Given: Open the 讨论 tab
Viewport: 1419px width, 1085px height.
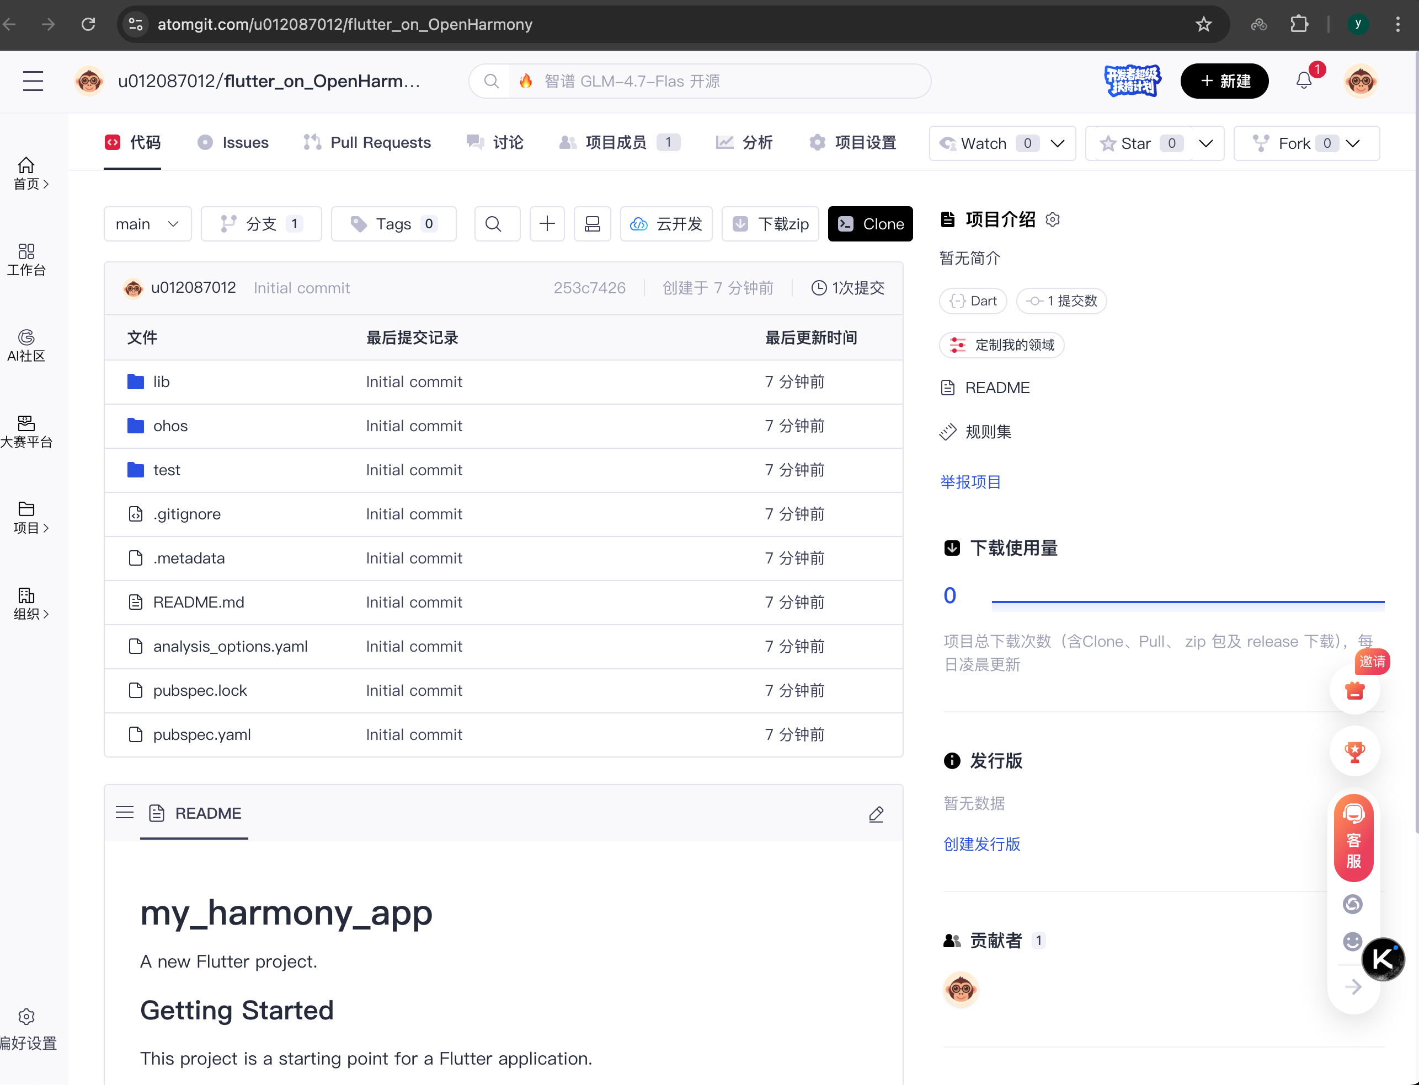Looking at the screenshot, I should point(495,143).
